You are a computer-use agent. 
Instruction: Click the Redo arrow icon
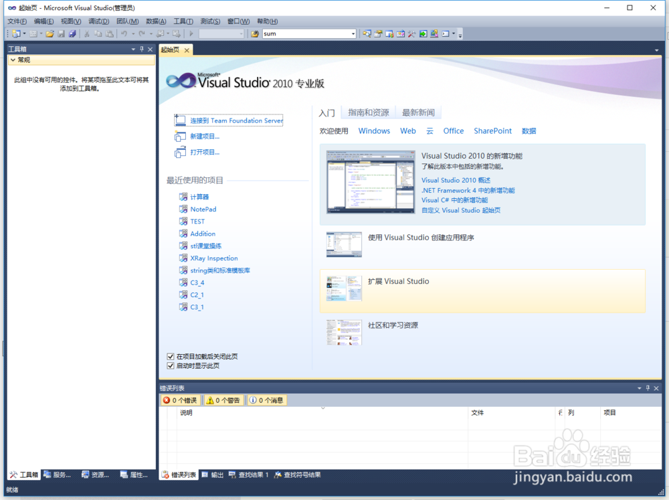point(142,33)
